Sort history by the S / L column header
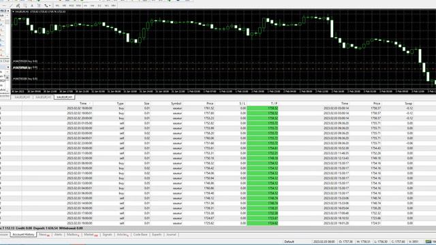 click(243, 103)
